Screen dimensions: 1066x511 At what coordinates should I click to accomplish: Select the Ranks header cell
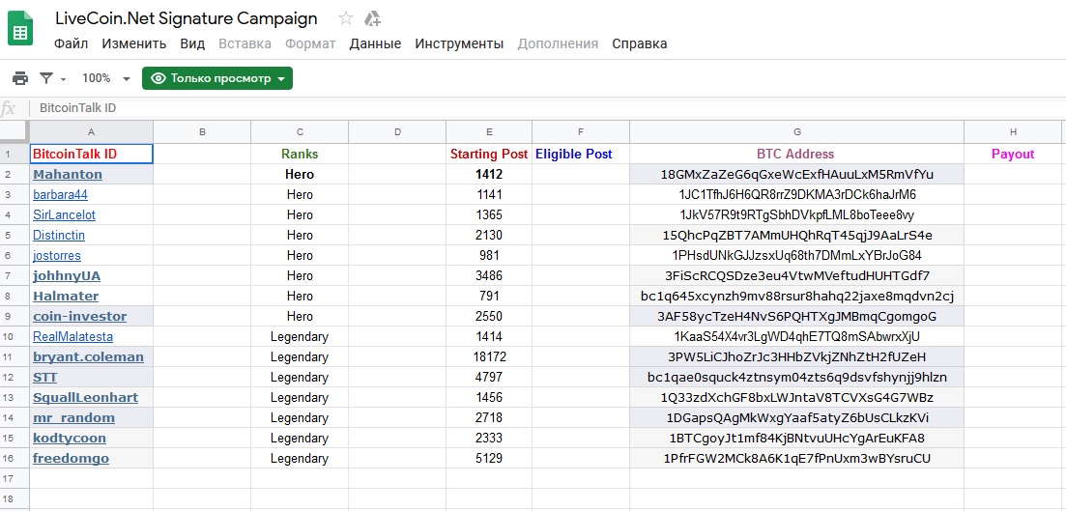pos(300,155)
